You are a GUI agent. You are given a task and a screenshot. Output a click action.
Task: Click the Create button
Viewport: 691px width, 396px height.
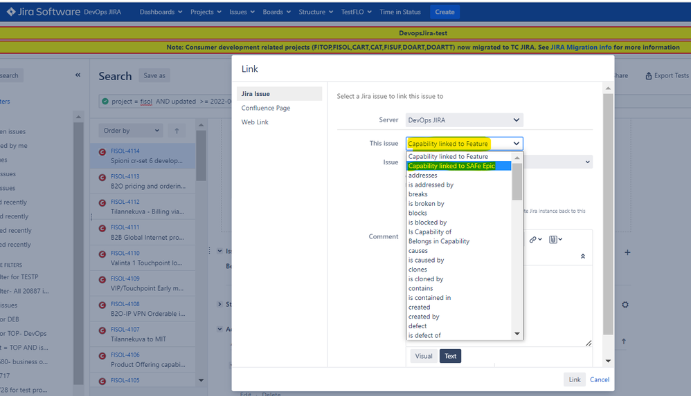coord(445,12)
